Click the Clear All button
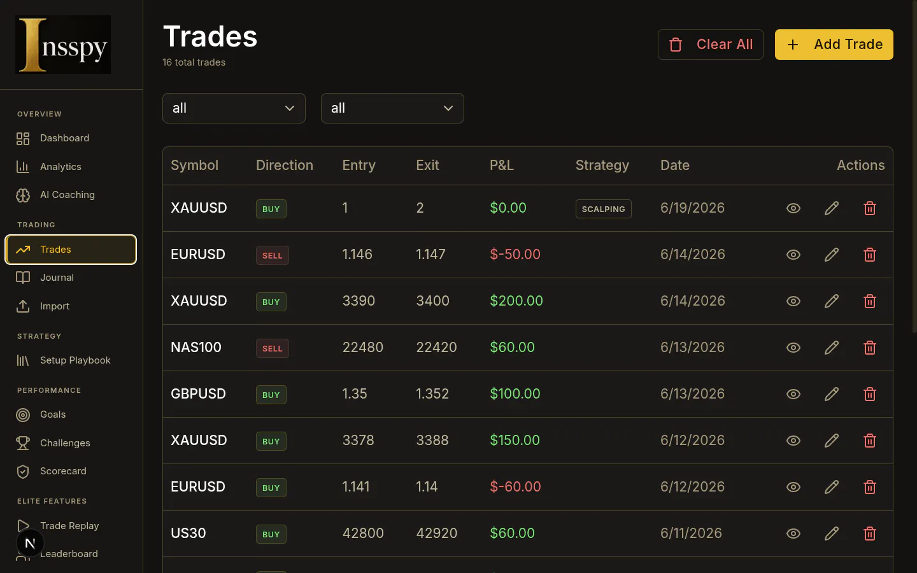Image resolution: width=917 pixels, height=573 pixels. point(711,45)
